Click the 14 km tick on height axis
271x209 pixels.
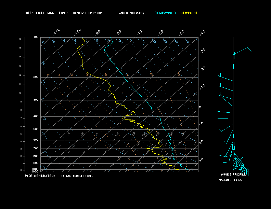pyautogui.click(x=20, y=57)
